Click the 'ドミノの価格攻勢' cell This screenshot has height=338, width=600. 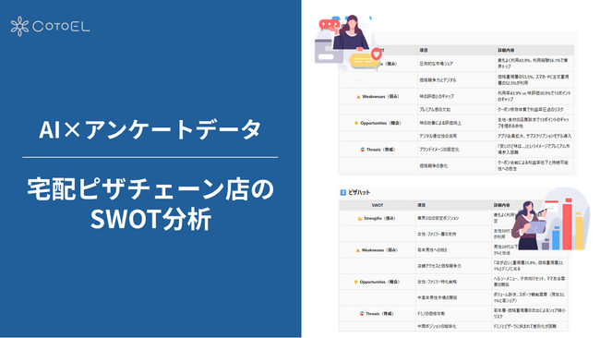431,314
